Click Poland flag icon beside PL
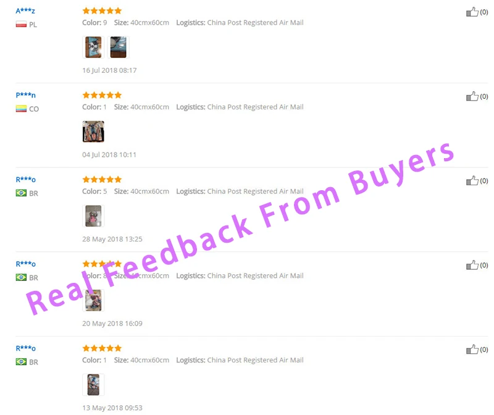 click(x=21, y=24)
